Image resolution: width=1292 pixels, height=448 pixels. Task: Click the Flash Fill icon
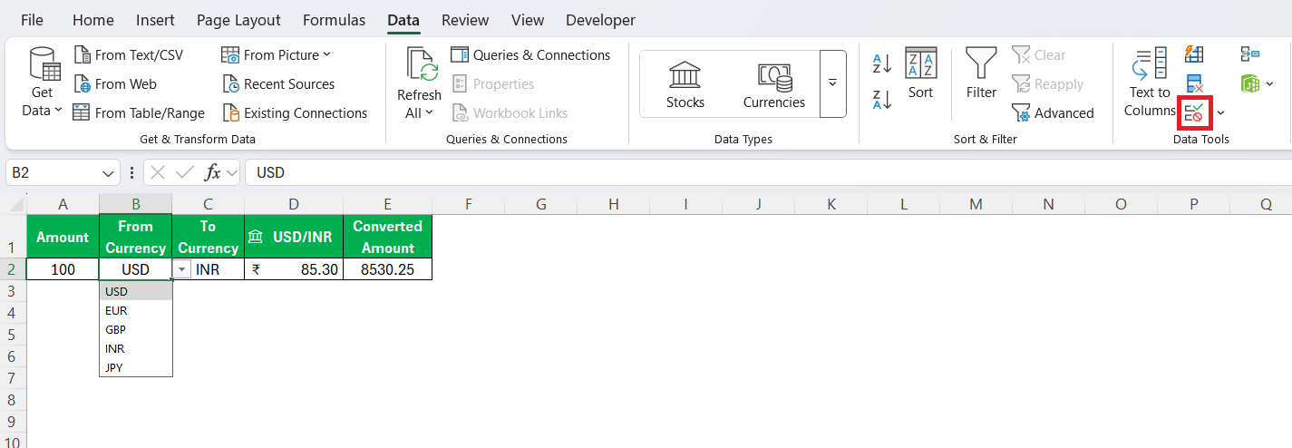coord(1194,55)
